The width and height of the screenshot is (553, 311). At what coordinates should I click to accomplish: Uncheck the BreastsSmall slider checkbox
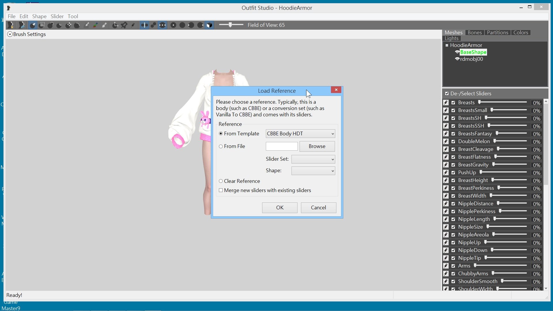pos(453,110)
